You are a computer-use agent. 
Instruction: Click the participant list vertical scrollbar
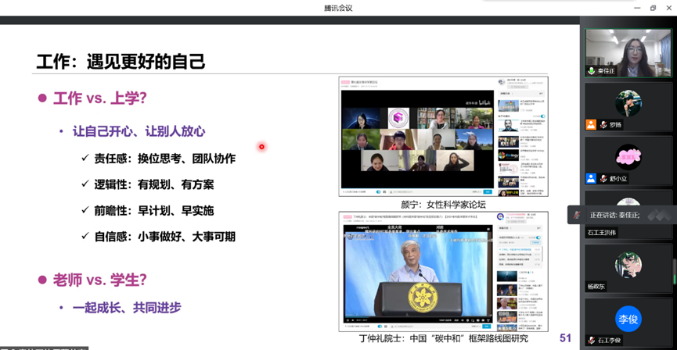(674, 270)
